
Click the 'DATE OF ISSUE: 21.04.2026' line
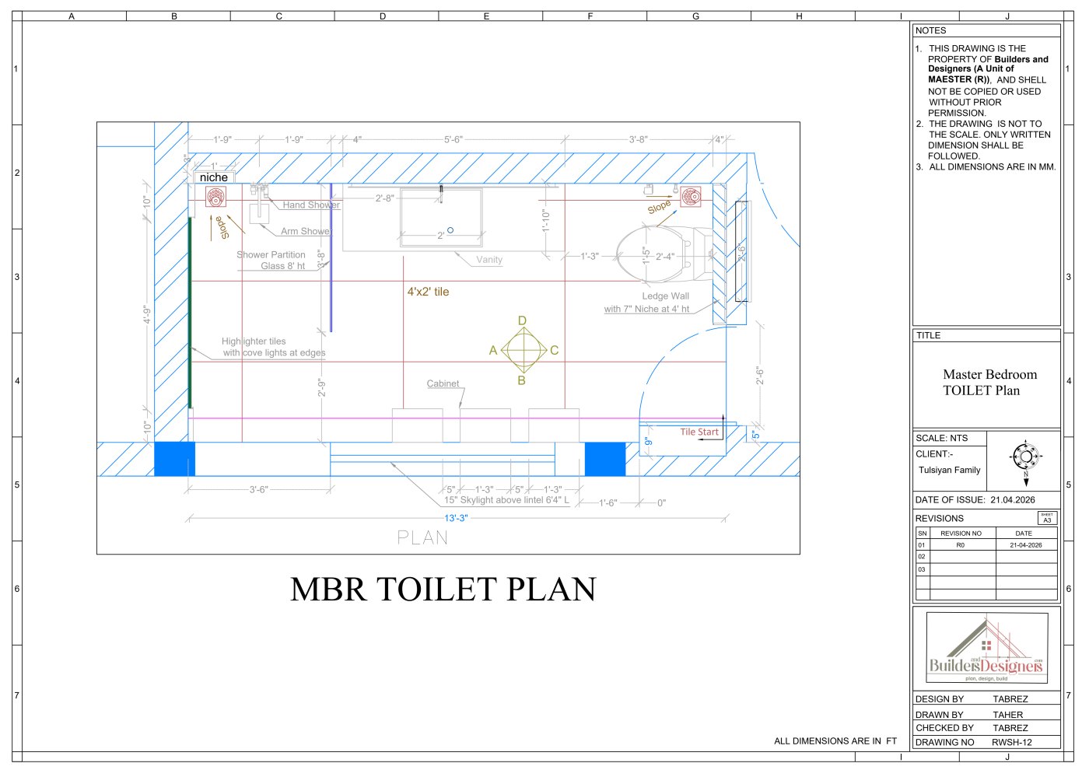975,500
